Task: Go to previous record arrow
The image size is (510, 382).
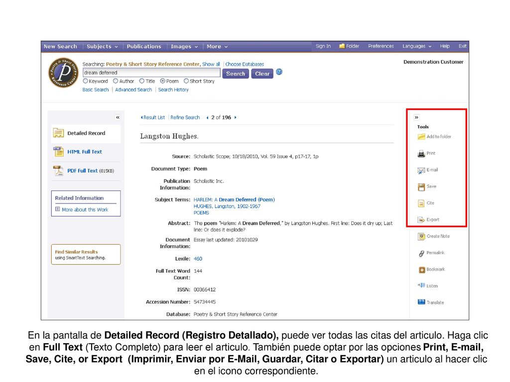Action: pyautogui.click(x=207, y=117)
